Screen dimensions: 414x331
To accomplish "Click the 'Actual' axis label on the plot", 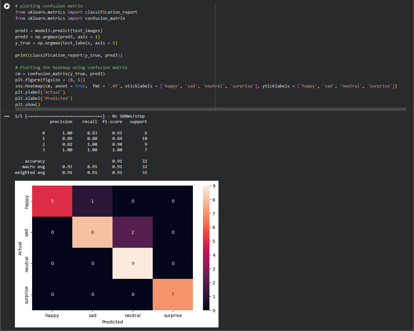I will point(20,248).
